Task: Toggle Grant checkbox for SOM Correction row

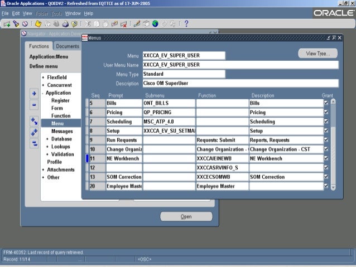Action: point(326,177)
